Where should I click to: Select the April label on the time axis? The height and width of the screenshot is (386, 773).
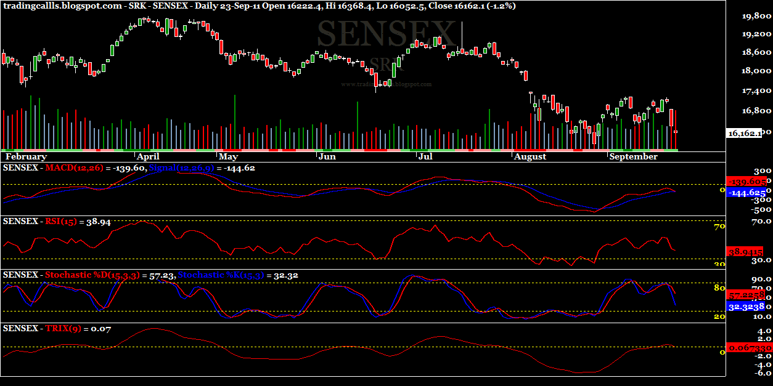[149, 157]
